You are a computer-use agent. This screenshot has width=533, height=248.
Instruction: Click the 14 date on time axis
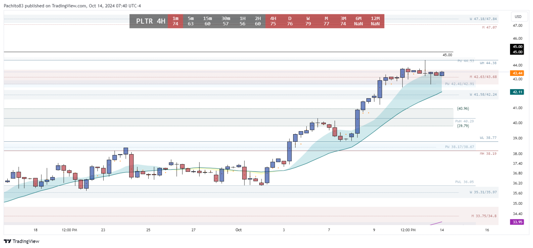pos(442,230)
